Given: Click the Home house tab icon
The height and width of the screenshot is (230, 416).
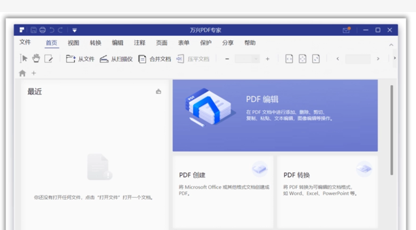Looking at the screenshot, I should 23,73.
